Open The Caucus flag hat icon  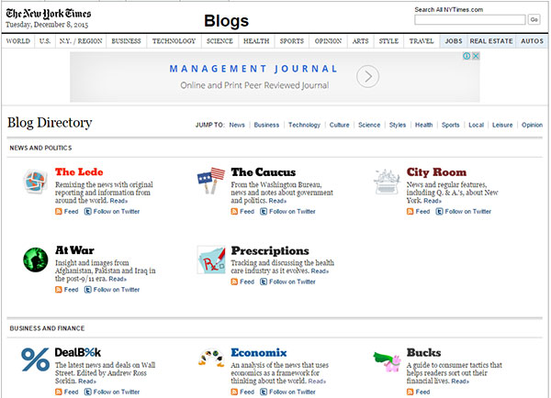(211, 181)
